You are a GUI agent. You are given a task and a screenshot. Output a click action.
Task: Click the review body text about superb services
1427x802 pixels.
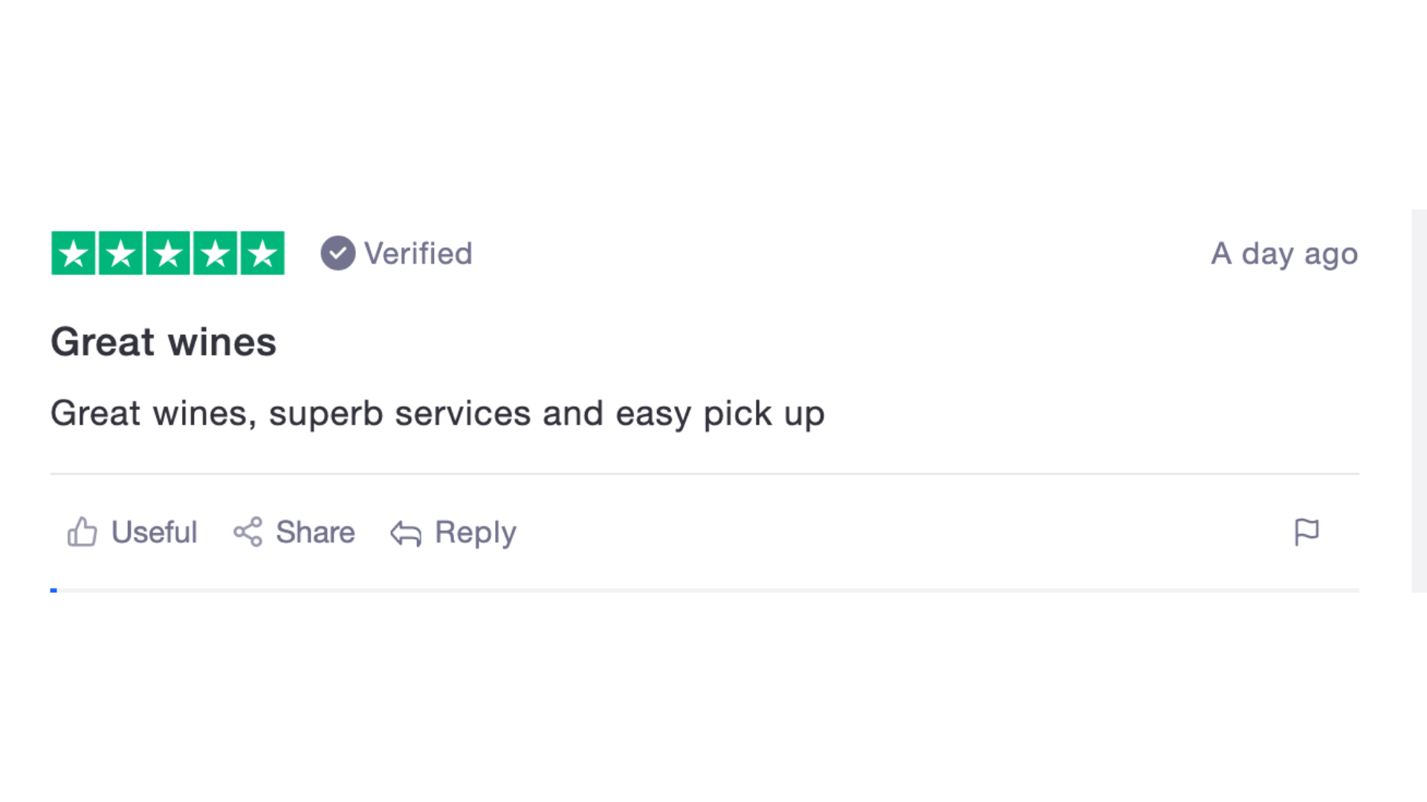437,414
